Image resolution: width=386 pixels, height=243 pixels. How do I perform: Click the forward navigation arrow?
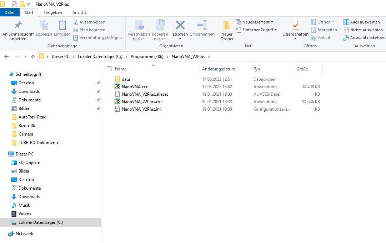pos(17,57)
